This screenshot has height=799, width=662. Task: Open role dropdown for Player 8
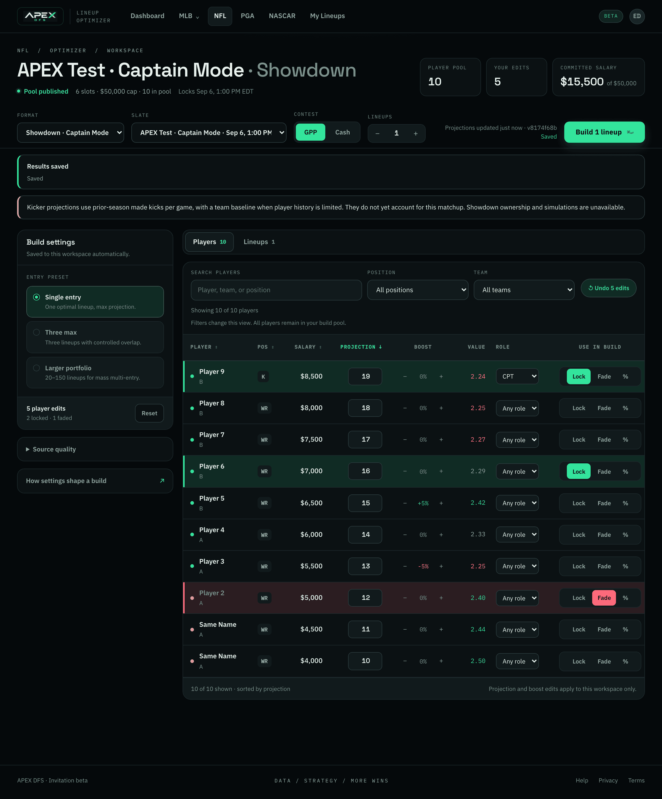517,408
